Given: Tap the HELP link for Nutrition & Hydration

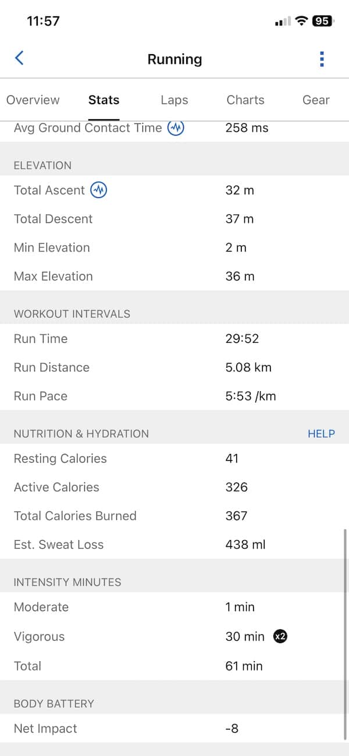Looking at the screenshot, I should coord(321,434).
